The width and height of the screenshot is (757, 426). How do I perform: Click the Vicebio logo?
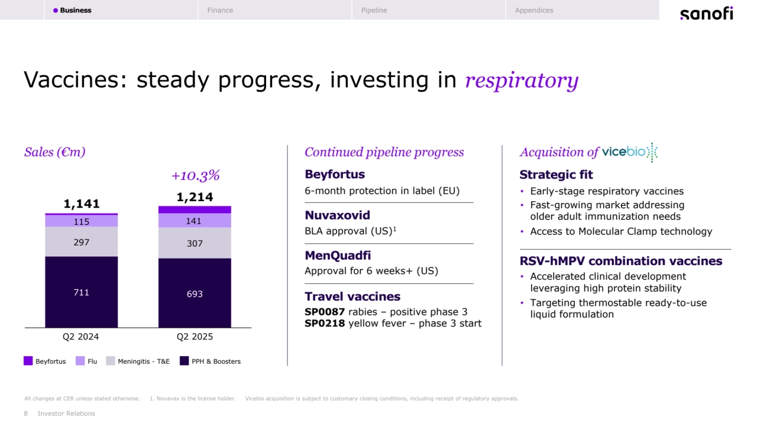pos(630,152)
